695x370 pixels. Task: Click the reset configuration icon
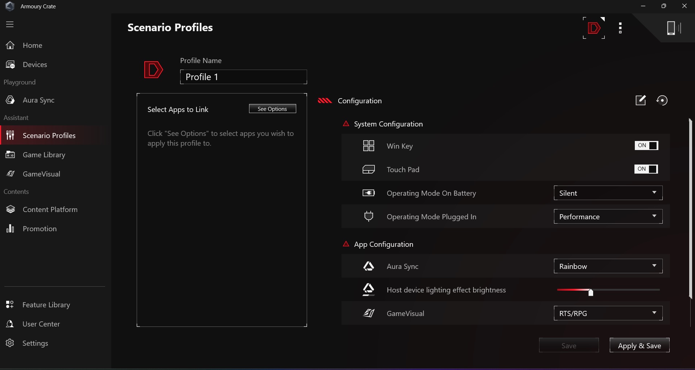point(662,100)
